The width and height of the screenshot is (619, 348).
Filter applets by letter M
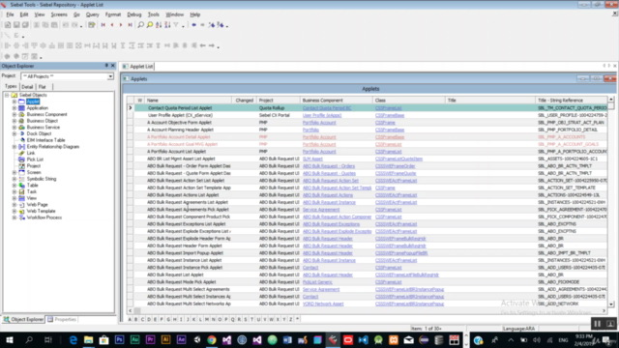pos(207,319)
